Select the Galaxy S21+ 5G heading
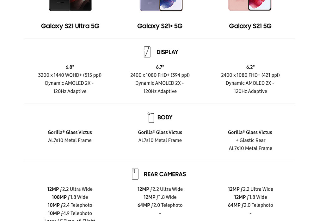 [x=160, y=26]
